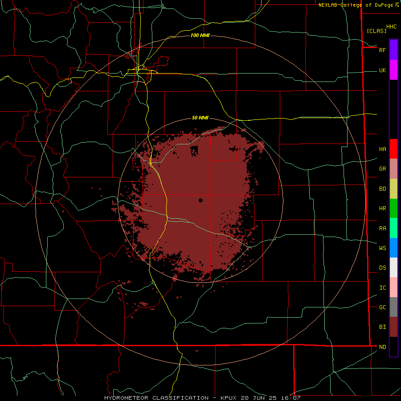Click the 'HA' legend label
Viewport: 401px width, 401px height.
pos(382,149)
